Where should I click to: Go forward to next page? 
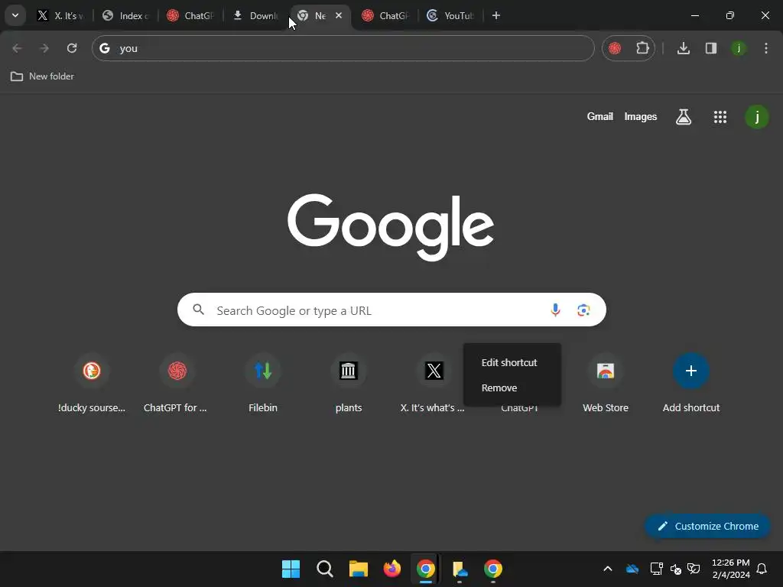44,48
